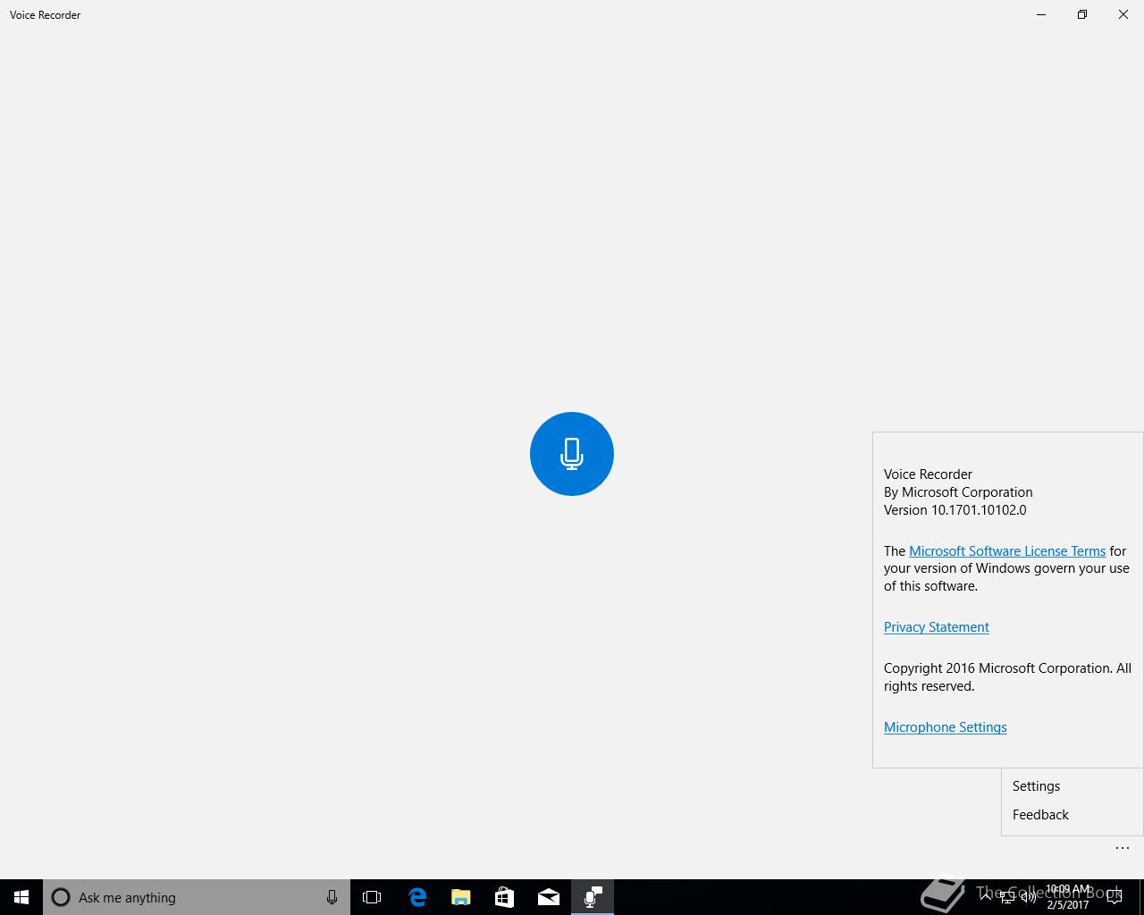Minimize the Voice Recorder window
Viewport: 1144px width, 915px height.
1041,14
